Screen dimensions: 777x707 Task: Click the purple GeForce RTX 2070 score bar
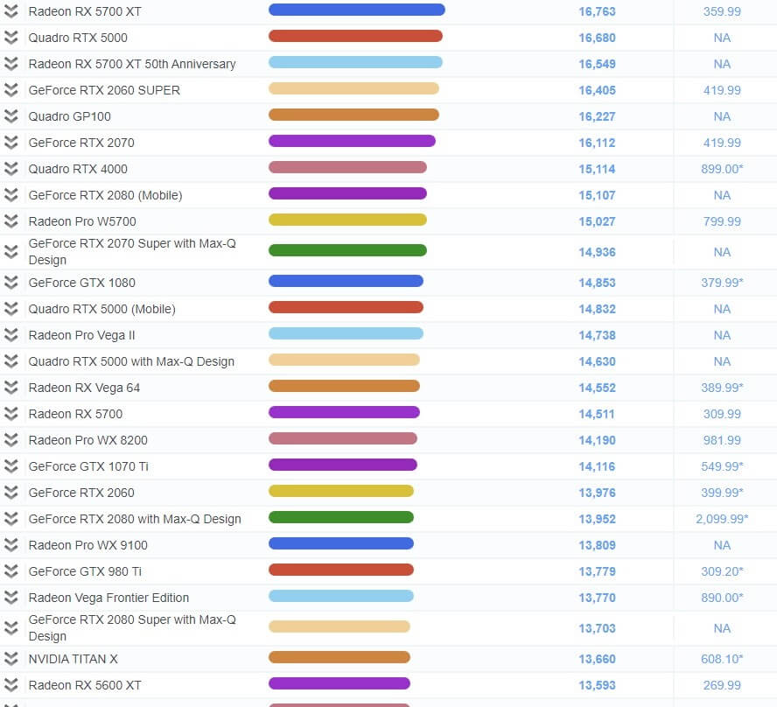coord(352,141)
